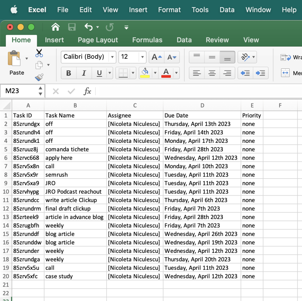Image resolution: width=302 pixels, height=301 pixels.
Task: Click the Cut scissors icon
Action: 39,53
